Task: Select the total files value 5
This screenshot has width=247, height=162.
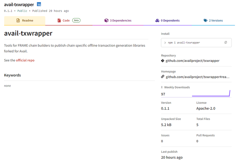Action: (x=197, y=125)
